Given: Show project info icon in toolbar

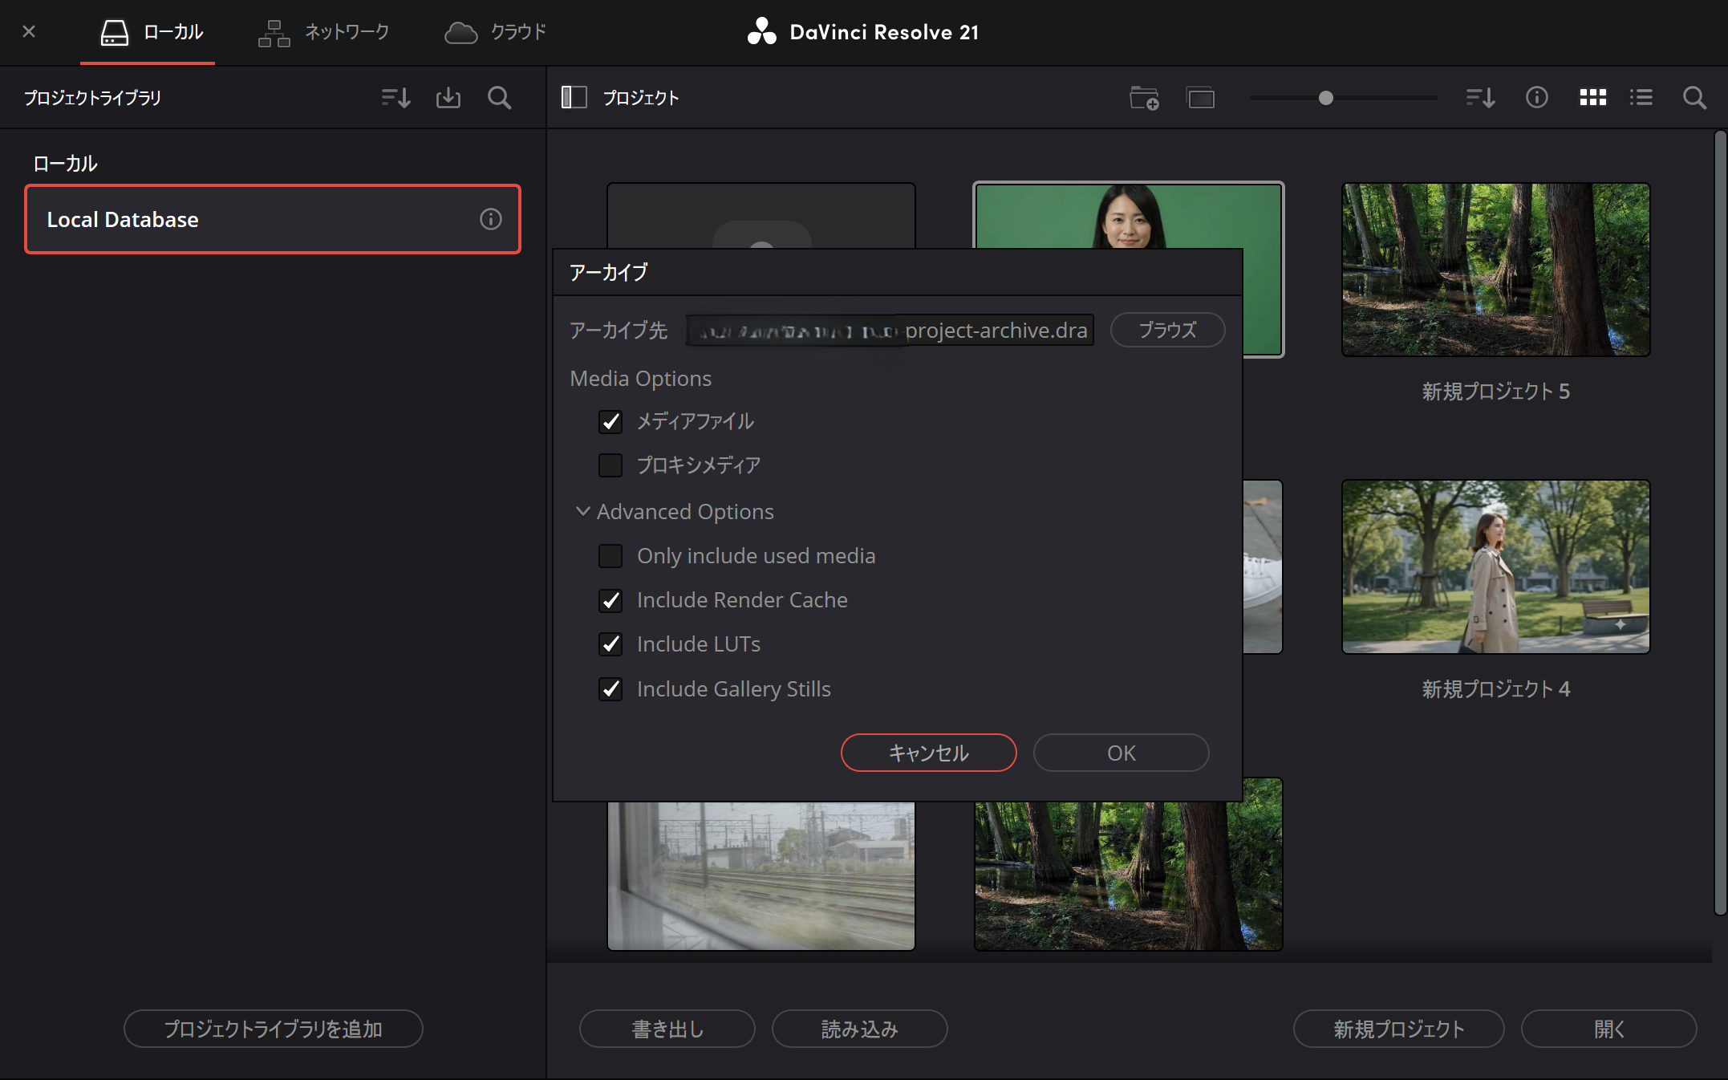Looking at the screenshot, I should click(1536, 98).
